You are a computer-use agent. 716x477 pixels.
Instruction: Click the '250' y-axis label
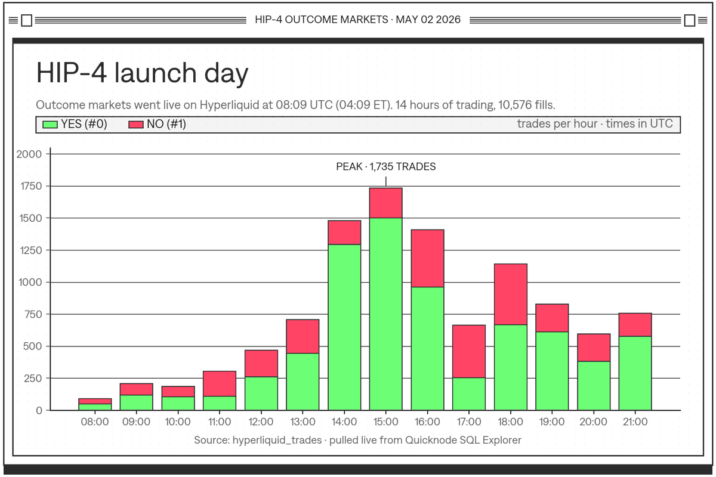point(33,378)
